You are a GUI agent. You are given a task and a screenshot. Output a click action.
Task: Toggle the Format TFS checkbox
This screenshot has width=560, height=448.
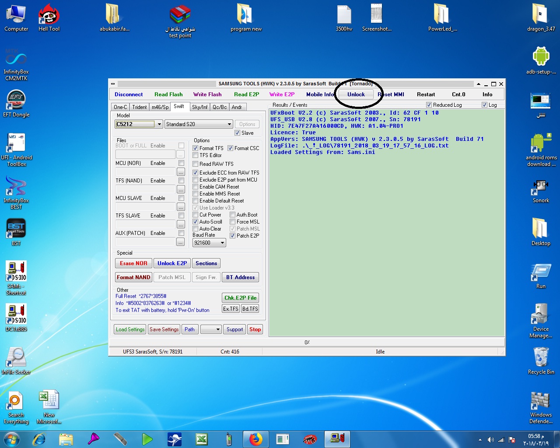pyautogui.click(x=196, y=148)
